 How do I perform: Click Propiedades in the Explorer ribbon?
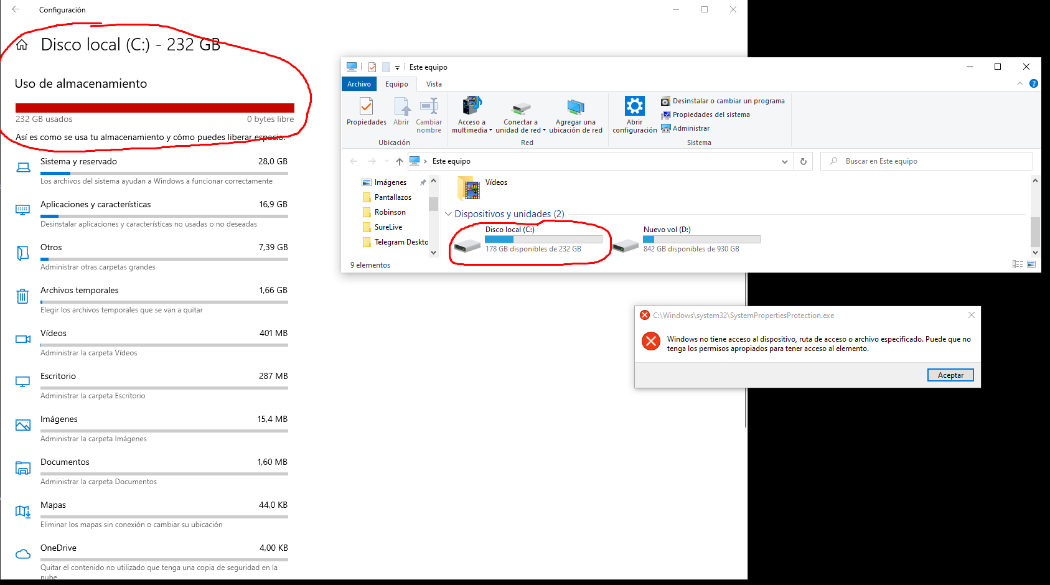click(x=367, y=112)
